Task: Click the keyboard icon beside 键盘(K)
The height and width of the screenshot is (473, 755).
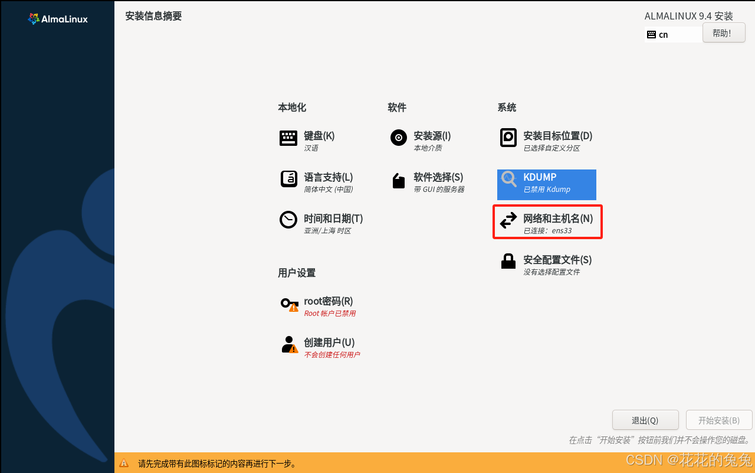Action: pos(288,138)
